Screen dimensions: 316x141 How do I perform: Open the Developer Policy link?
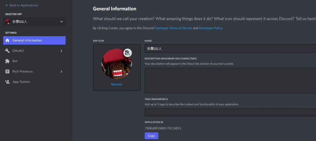click(210, 28)
